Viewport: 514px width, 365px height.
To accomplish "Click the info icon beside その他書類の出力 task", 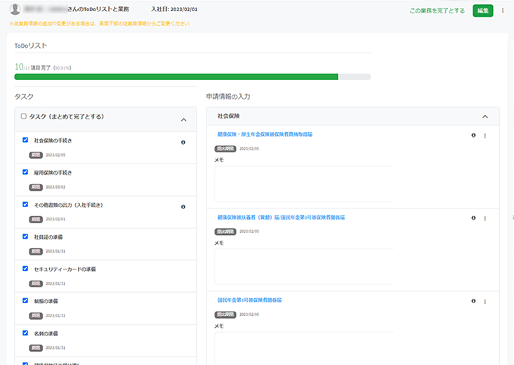I will 183,207.
